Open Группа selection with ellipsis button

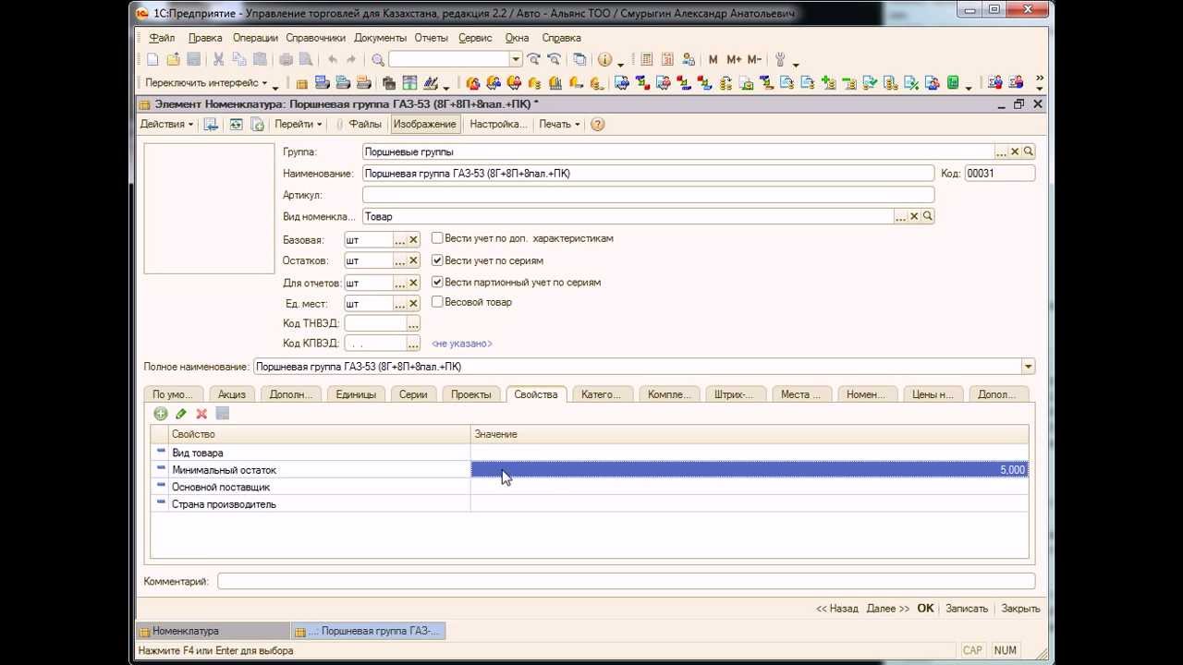(x=1001, y=151)
